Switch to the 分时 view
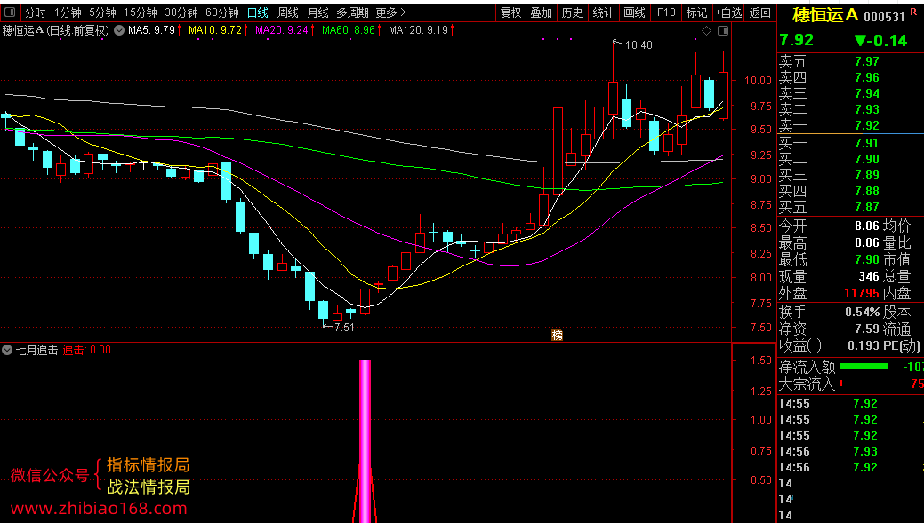The image size is (924, 523). (x=36, y=12)
